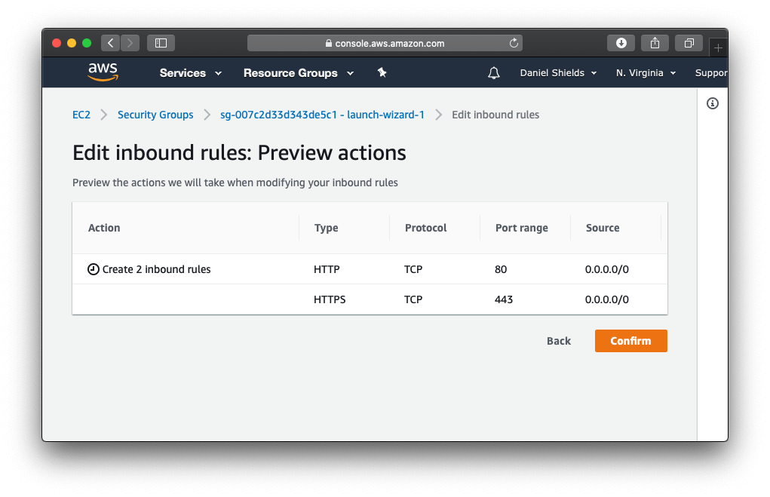The image size is (770, 497).
Task: Click the Safari share icon
Action: coord(654,43)
